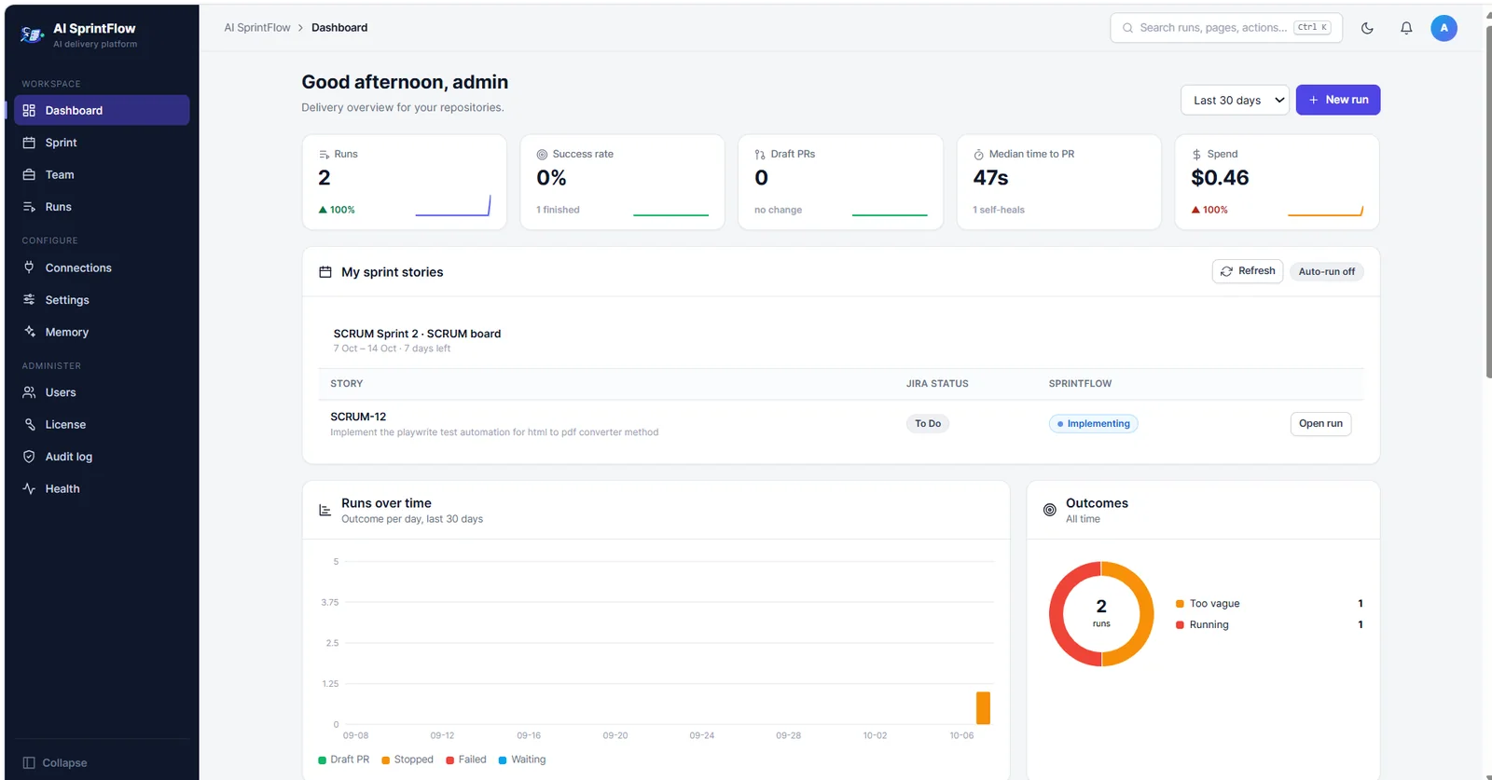Click the AI SprintFlow logo icon
Screen dimensions: 1492x780
[x=33, y=34]
